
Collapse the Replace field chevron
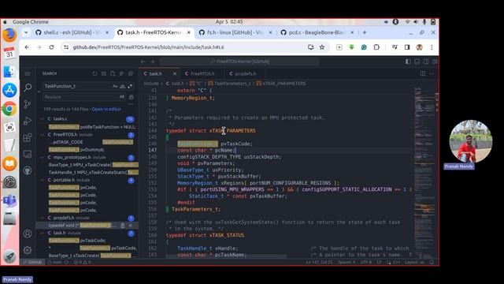[39, 92]
